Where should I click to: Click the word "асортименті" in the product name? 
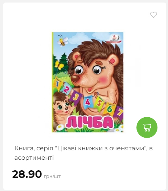tap(34, 158)
